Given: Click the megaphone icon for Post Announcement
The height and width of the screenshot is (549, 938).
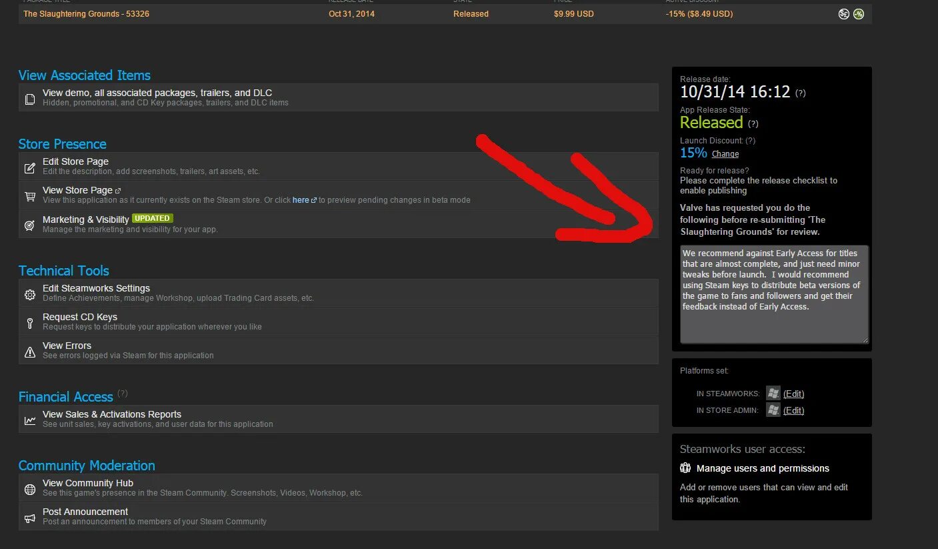Looking at the screenshot, I should click(x=30, y=518).
